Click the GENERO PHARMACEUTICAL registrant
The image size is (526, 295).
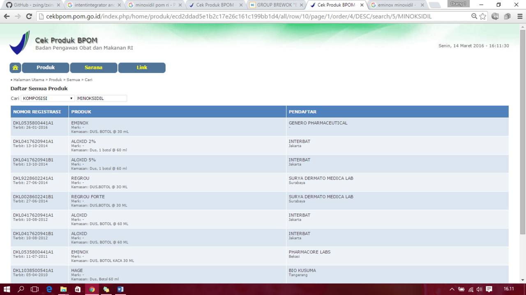point(318,123)
